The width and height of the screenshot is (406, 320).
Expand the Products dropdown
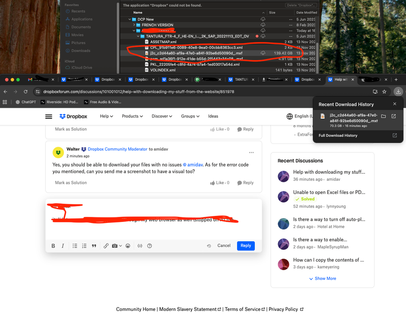(x=132, y=116)
